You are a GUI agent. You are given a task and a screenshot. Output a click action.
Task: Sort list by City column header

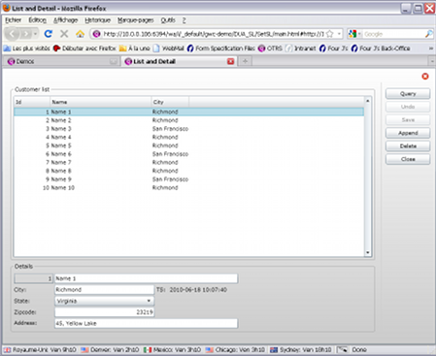click(x=170, y=102)
